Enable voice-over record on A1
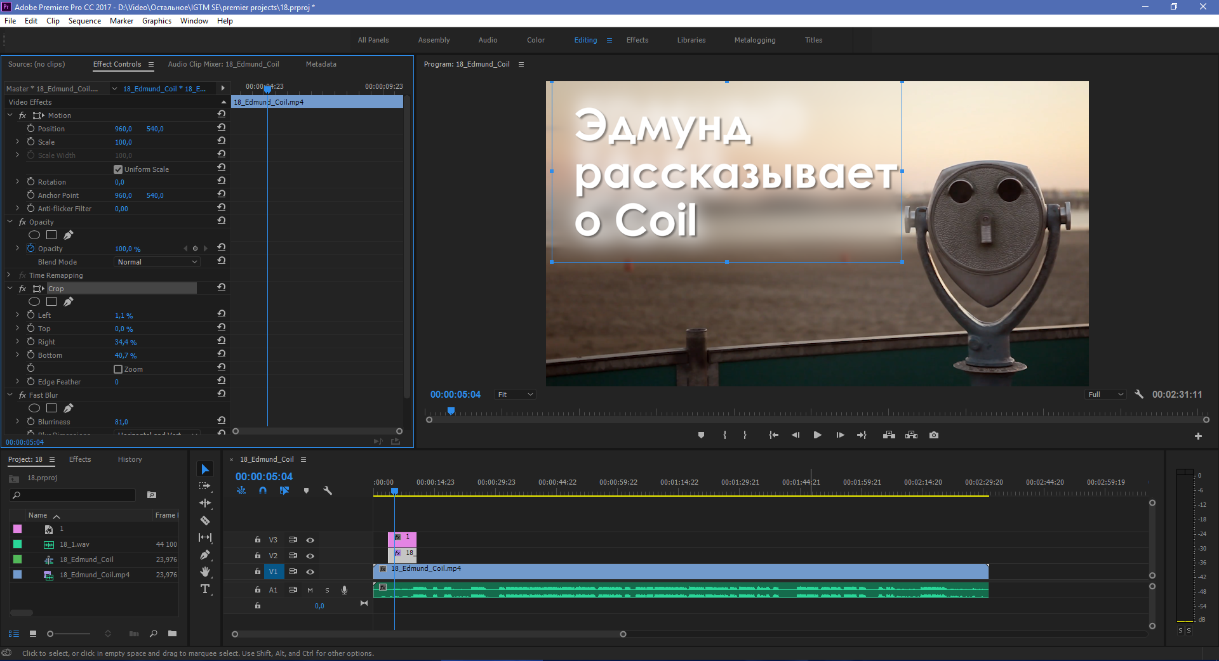Viewport: 1219px width, 661px height. (344, 590)
